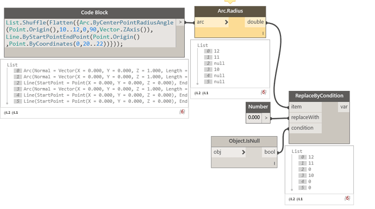Click the Code Block output port arrow
375x209 pixels.
180,22
